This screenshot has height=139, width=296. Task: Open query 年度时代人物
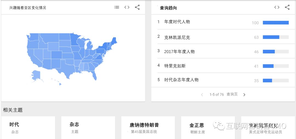pos(177,22)
